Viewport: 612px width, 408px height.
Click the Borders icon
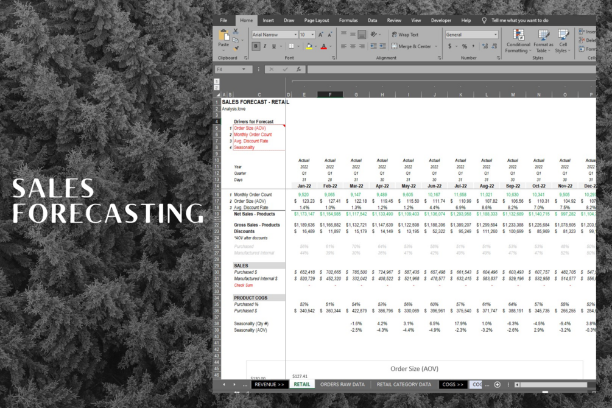coord(291,46)
